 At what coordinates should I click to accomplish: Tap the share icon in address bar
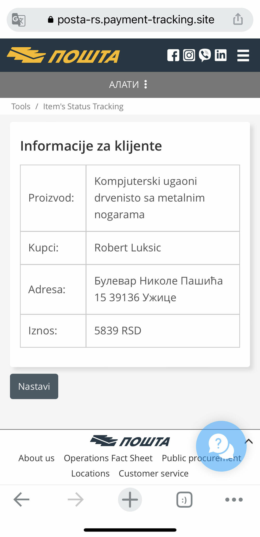coord(238,19)
